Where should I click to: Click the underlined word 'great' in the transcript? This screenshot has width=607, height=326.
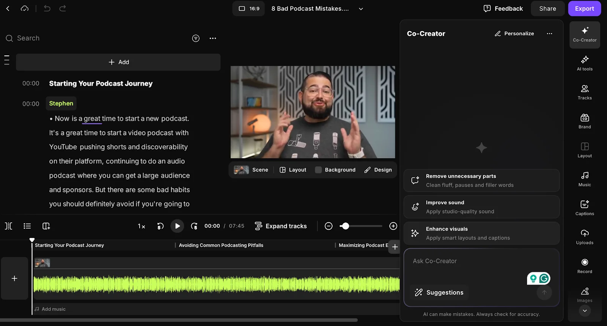coord(92,118)
